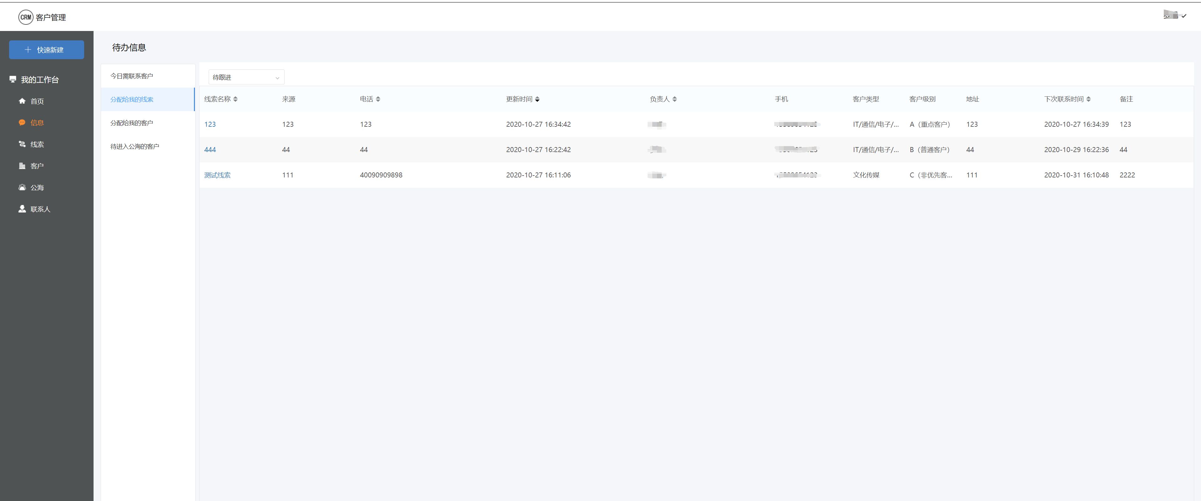Click the building icon for 客户
Viewport: 1201px width, 501px height.
tap(22, 166)
